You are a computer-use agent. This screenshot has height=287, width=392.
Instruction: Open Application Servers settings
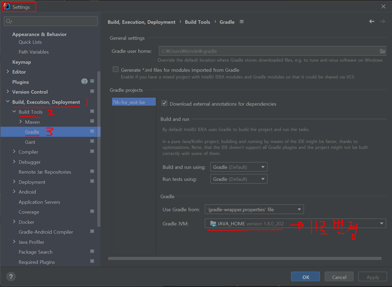point(39,202)
